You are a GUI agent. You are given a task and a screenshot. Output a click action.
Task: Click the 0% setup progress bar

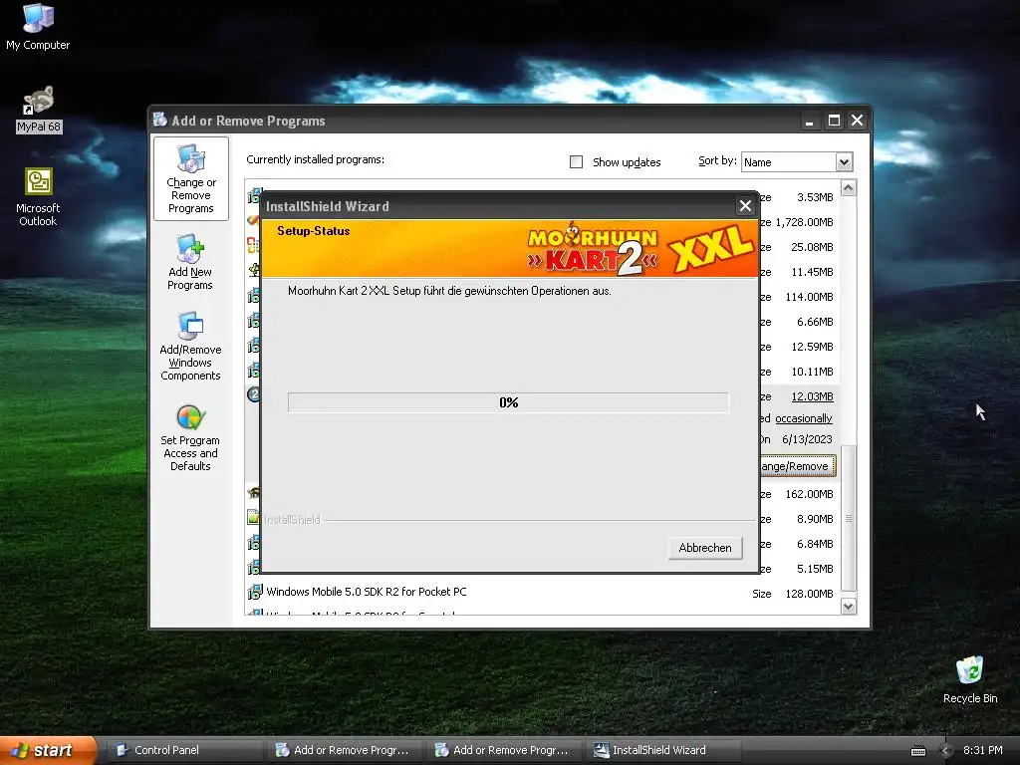pyautogui.click(x=509, y=402)
